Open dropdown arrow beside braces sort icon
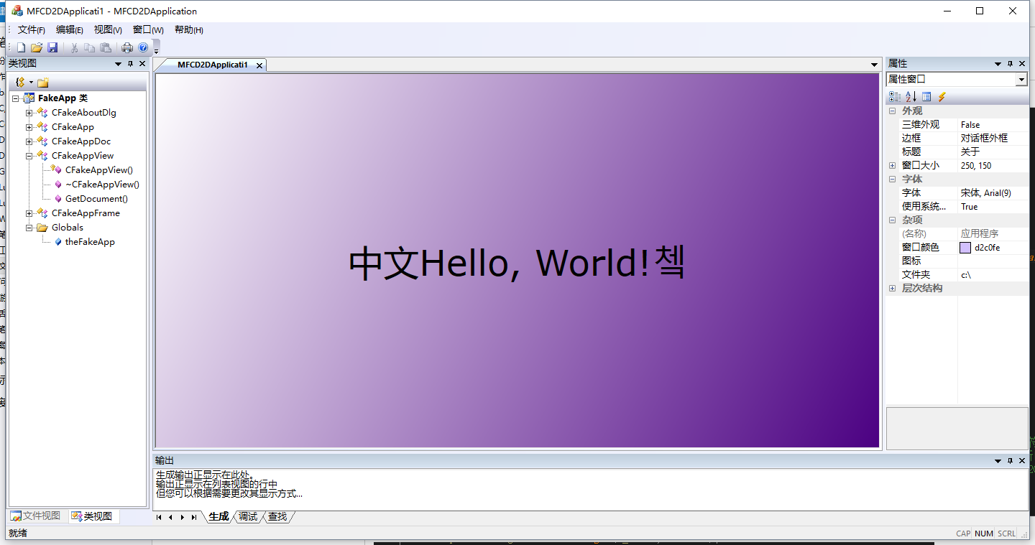This screenshot has height=545, width=1035. tap(31, 83)
